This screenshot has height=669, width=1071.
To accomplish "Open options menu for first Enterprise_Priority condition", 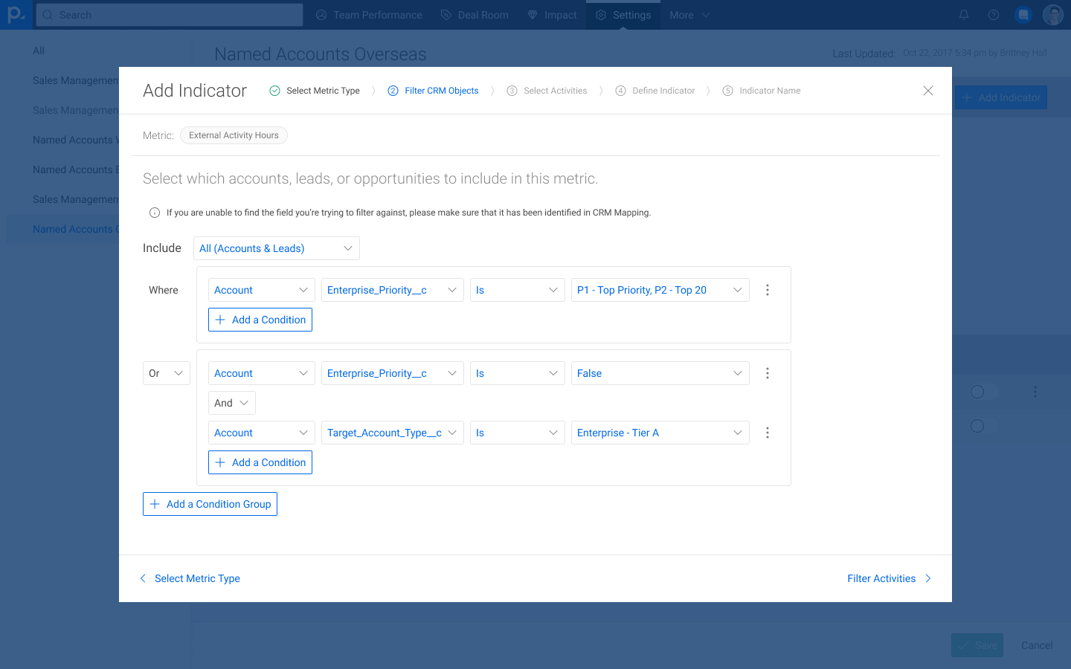I will tap(767, 290).
